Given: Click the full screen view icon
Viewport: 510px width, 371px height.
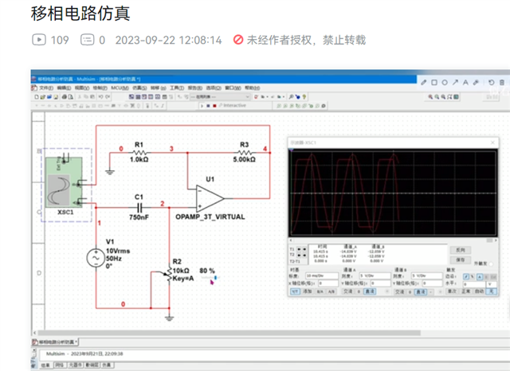Looking at the screenshot, I should pos(456,97).
